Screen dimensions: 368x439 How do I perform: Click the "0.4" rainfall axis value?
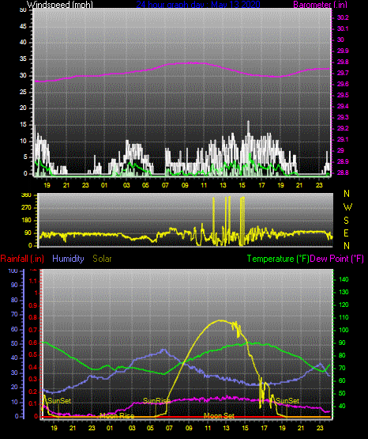[x=33, y=367]
